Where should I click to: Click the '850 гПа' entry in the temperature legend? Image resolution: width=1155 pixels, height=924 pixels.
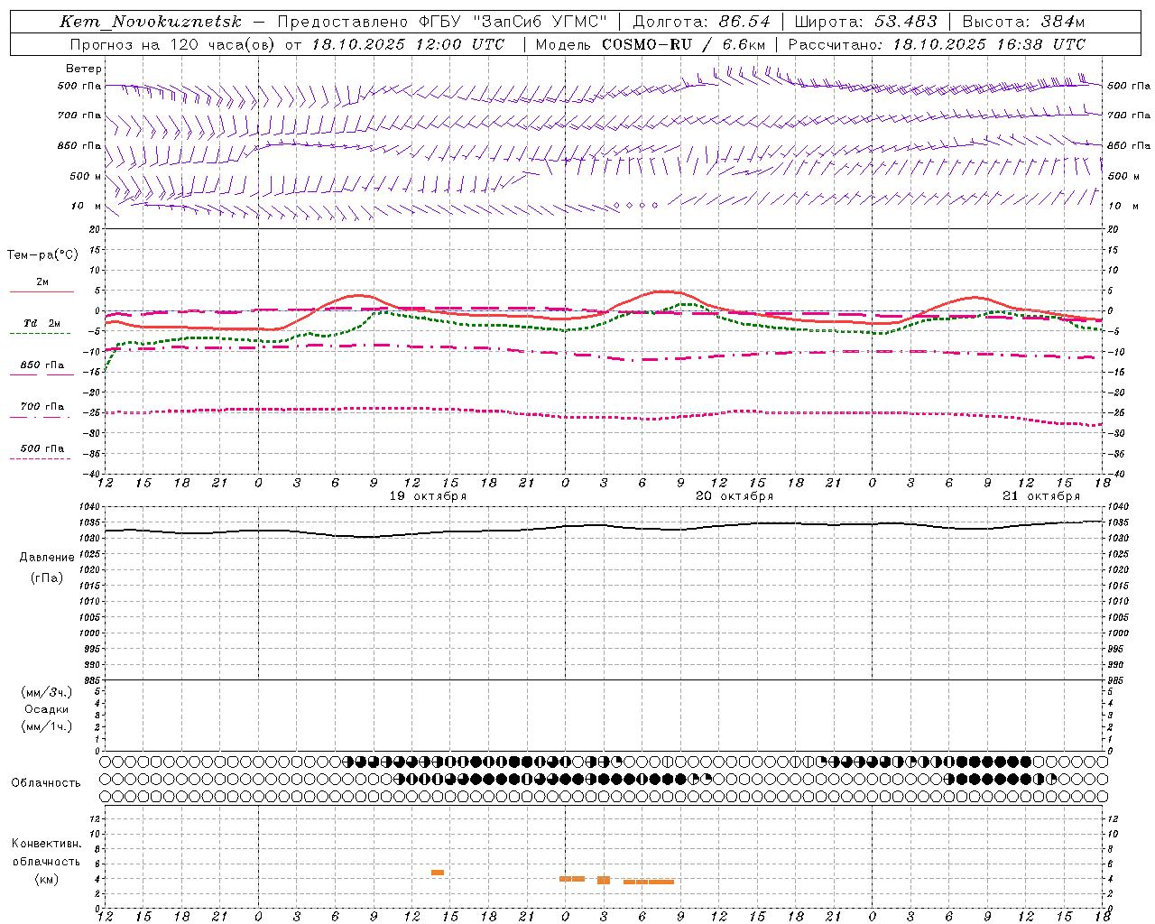tap(42, 365)
